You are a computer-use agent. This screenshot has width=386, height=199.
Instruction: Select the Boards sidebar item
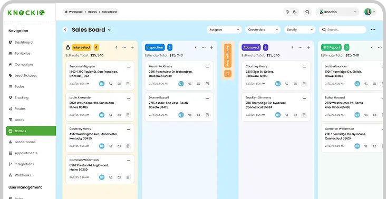[x=31, y=131]
